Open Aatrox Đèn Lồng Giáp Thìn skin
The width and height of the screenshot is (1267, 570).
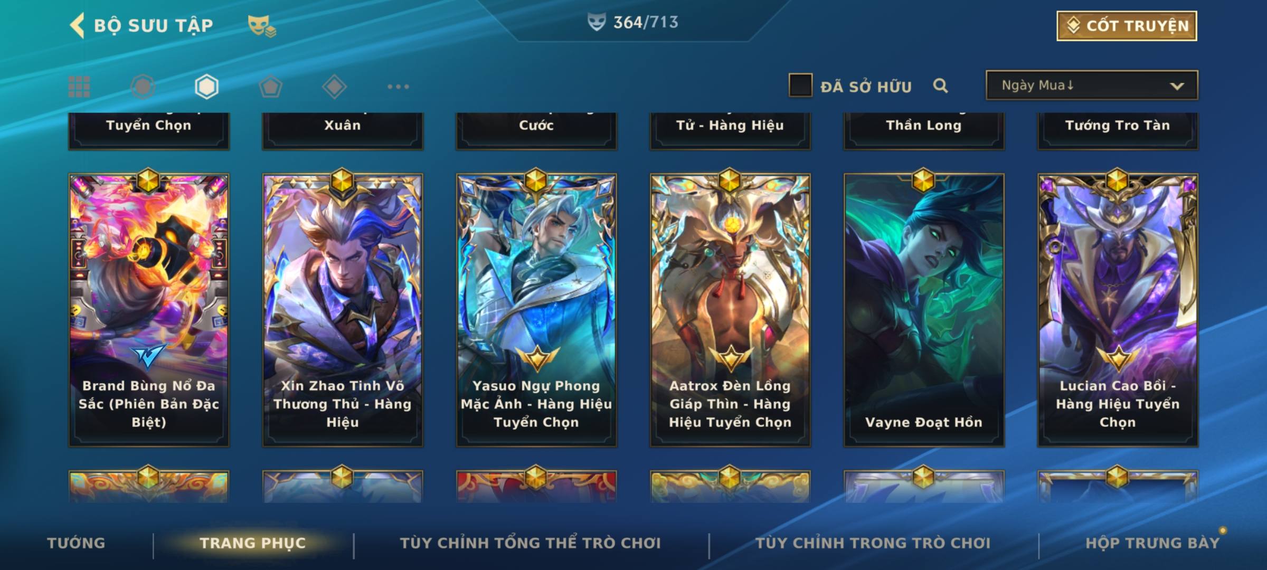(x=730, y=310)
